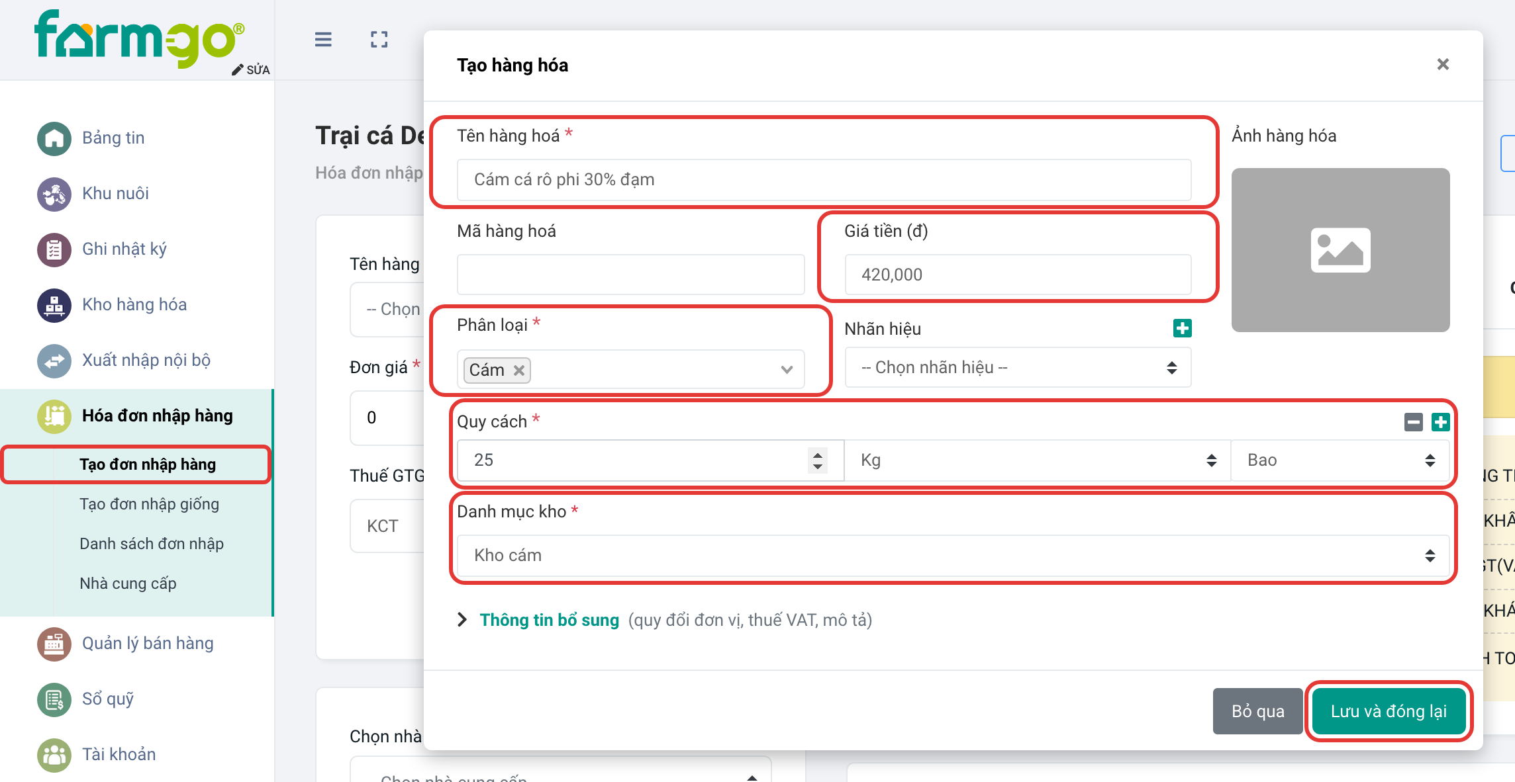Open the Bao packaging dropdown

click(1340, 460)
